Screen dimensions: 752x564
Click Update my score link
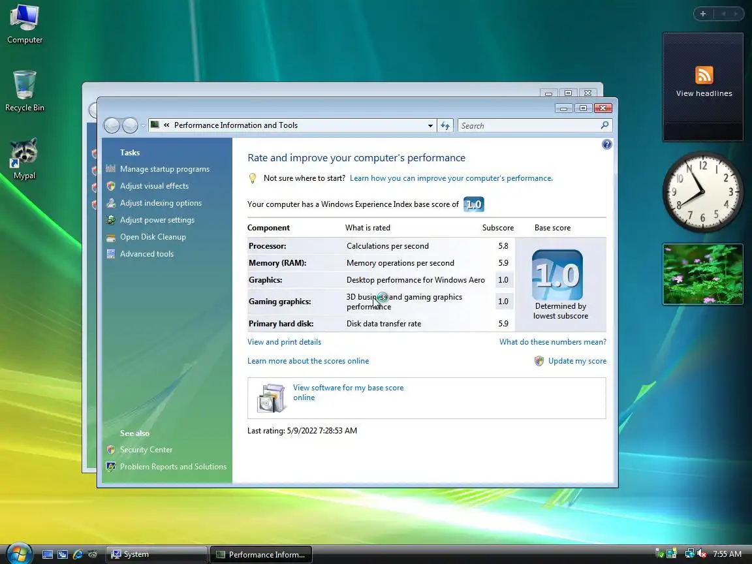pos(577,361)
